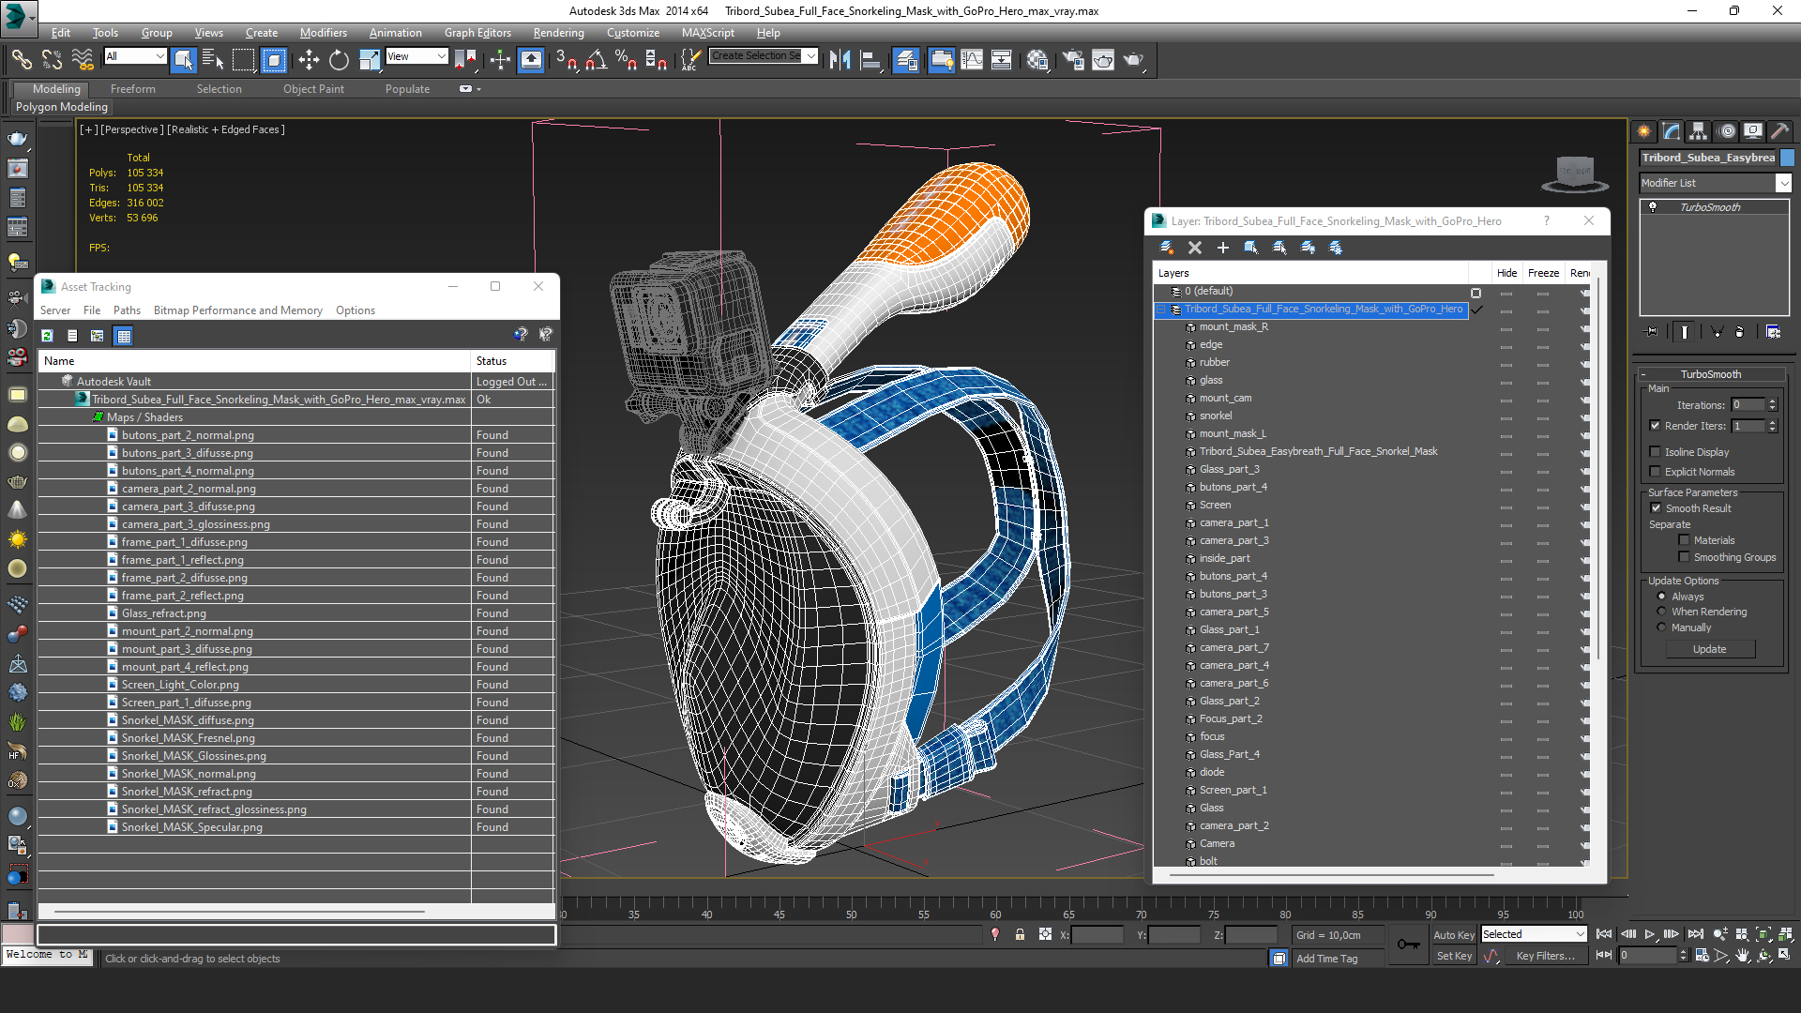This screenshot has height=1013, width=1801.
Task: Click the Mirror tool icon
Action: click(x=840, y=60)
